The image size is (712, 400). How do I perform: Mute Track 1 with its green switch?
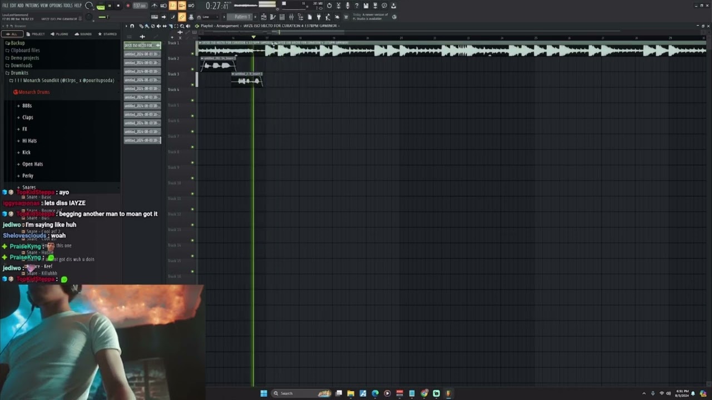tap(192, 54)
